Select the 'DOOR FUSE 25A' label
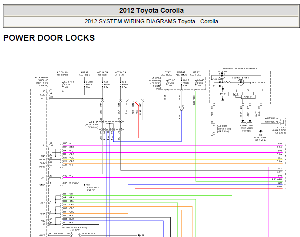Viewport: 300px width, 237px height. 89,84
